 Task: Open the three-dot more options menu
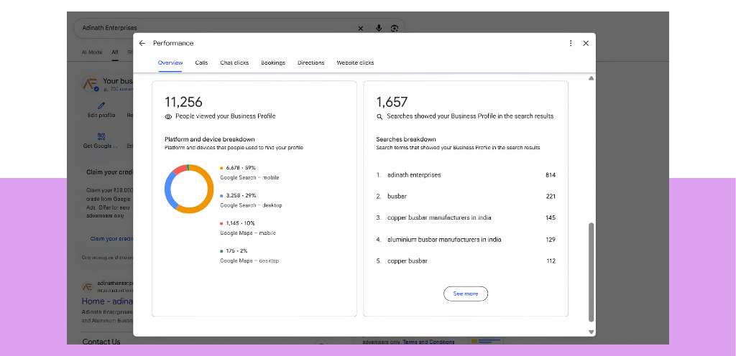pos(571,43)
